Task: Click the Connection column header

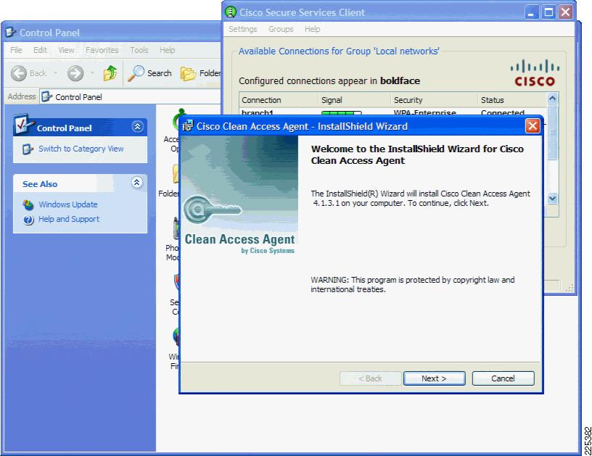Action: point(279,100)
